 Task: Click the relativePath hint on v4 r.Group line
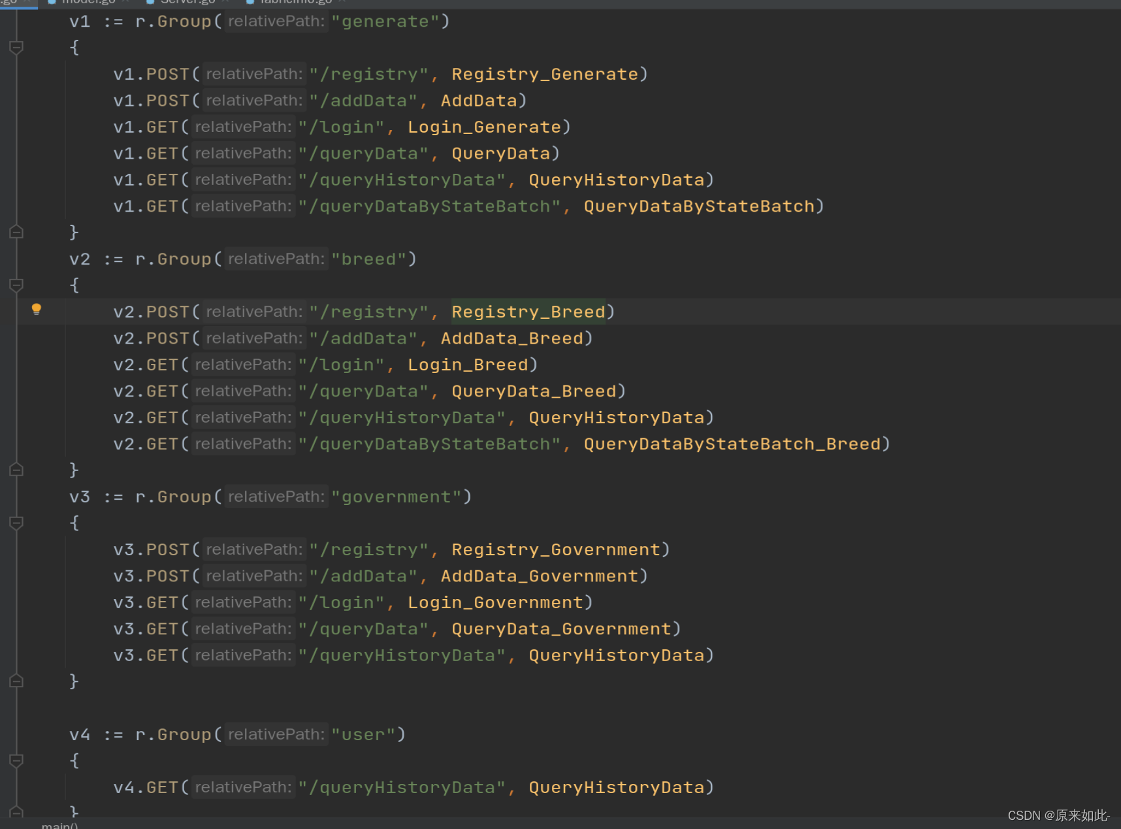click(276, 735)
